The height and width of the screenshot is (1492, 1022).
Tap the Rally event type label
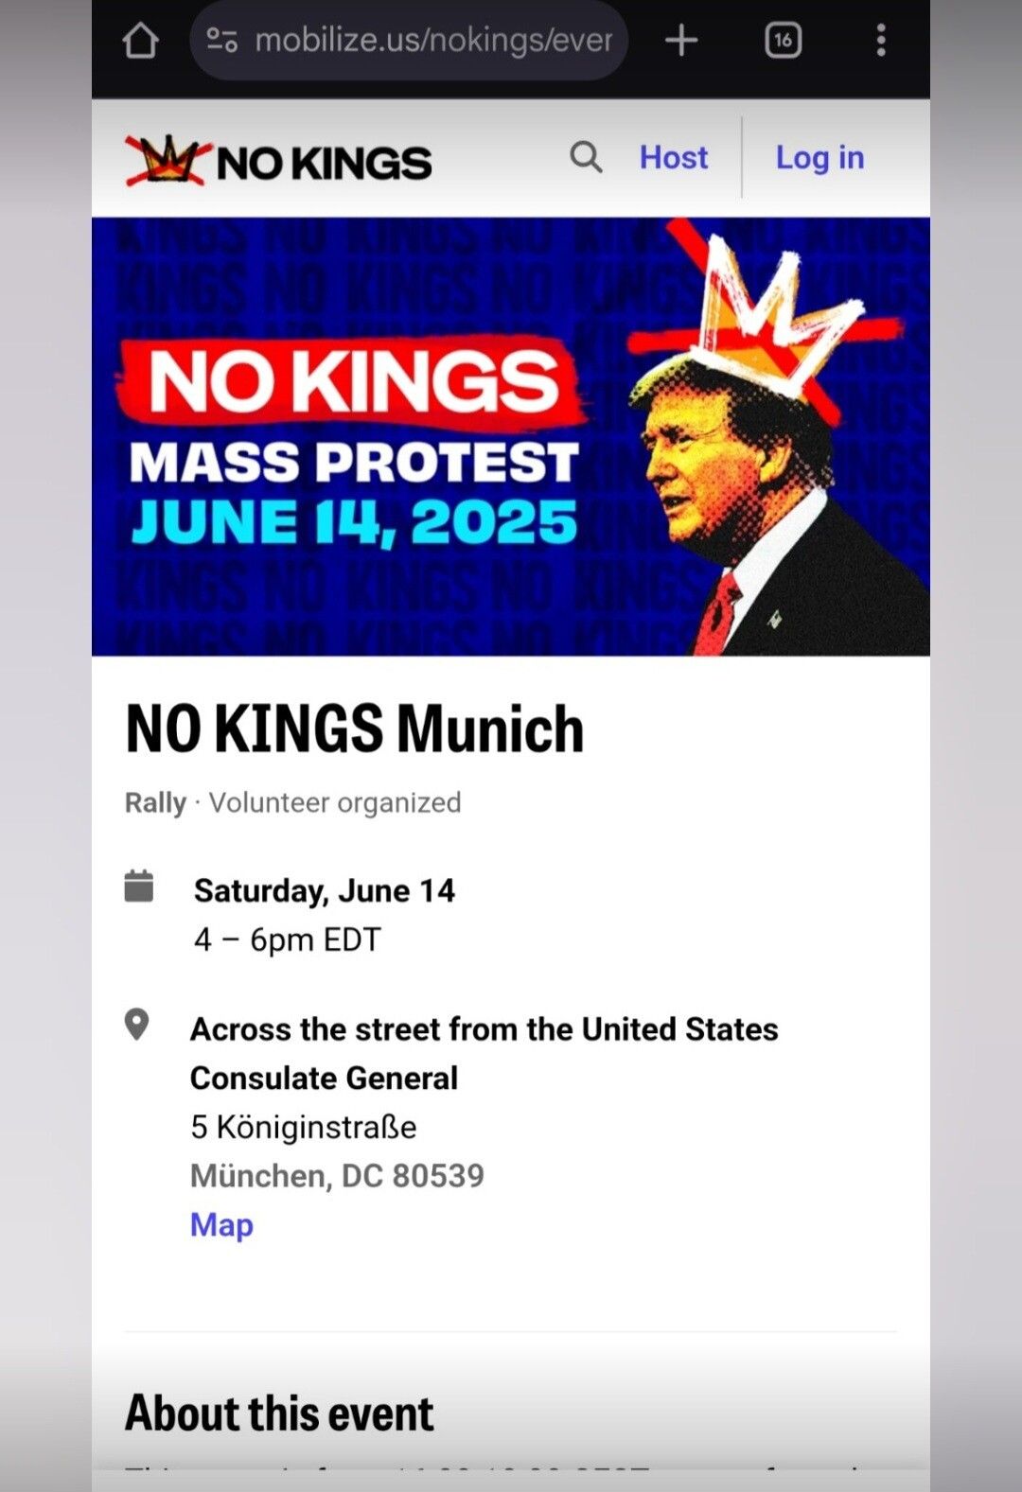click(x=155, y=802)
